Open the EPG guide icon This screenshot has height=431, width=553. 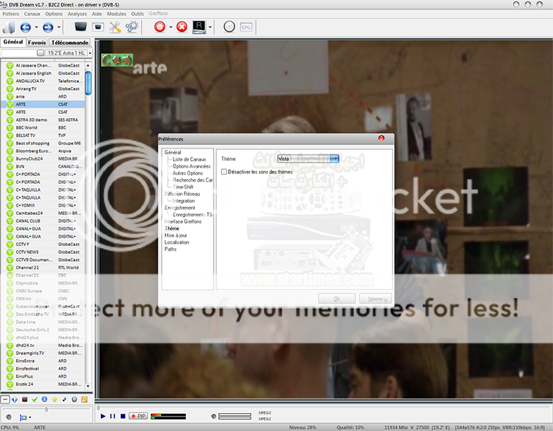point(246,28)
